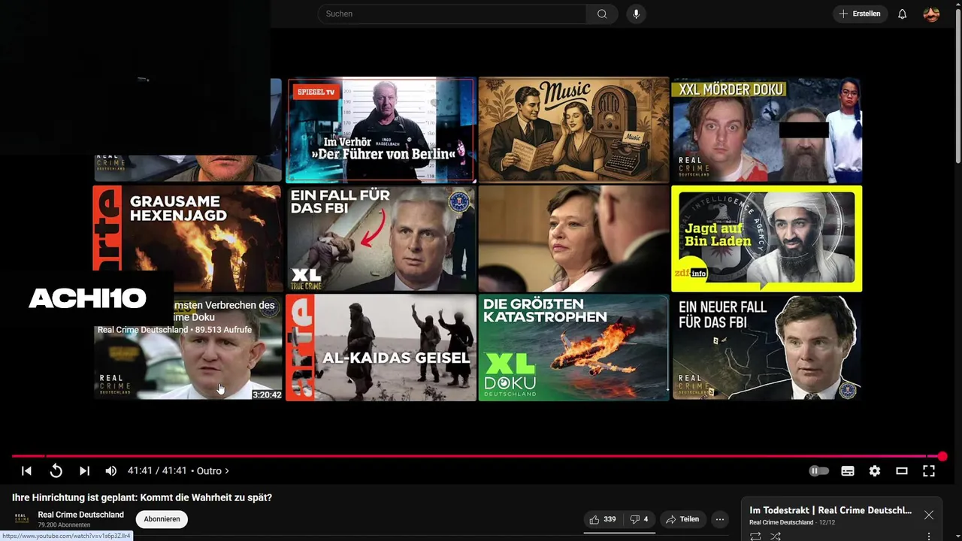Open the user account avatar menu
Image resolution: width=962 pixels, height=541 pixels.
931,14
